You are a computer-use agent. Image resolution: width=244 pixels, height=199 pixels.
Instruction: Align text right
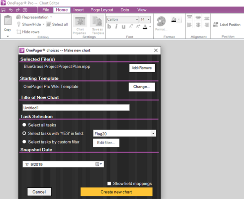coord(207,25)
